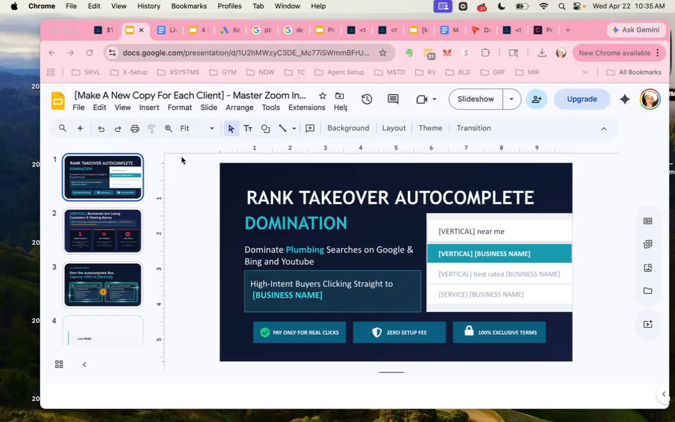Image resolution: width=675 pixels, height=422 pixels.
Task: Open the zoom tool icon
Action: 168,128
